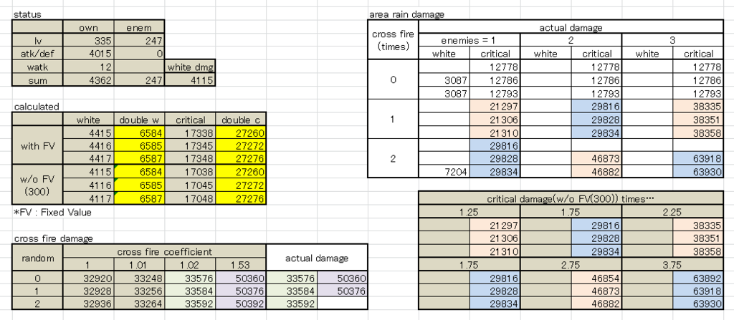Click the "enemies = 1" header cell
The image size is (734, 320).
(x=469, y=40)
